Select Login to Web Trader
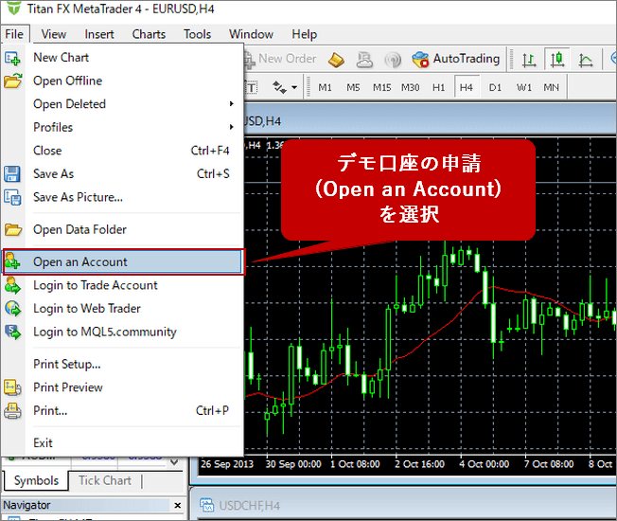Viewport: 617px width, 521px height. (x=122, y=309)
